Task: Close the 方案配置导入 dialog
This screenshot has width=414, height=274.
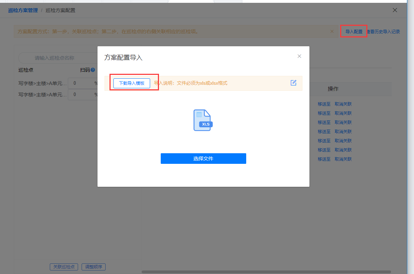Action: [299, 56]
